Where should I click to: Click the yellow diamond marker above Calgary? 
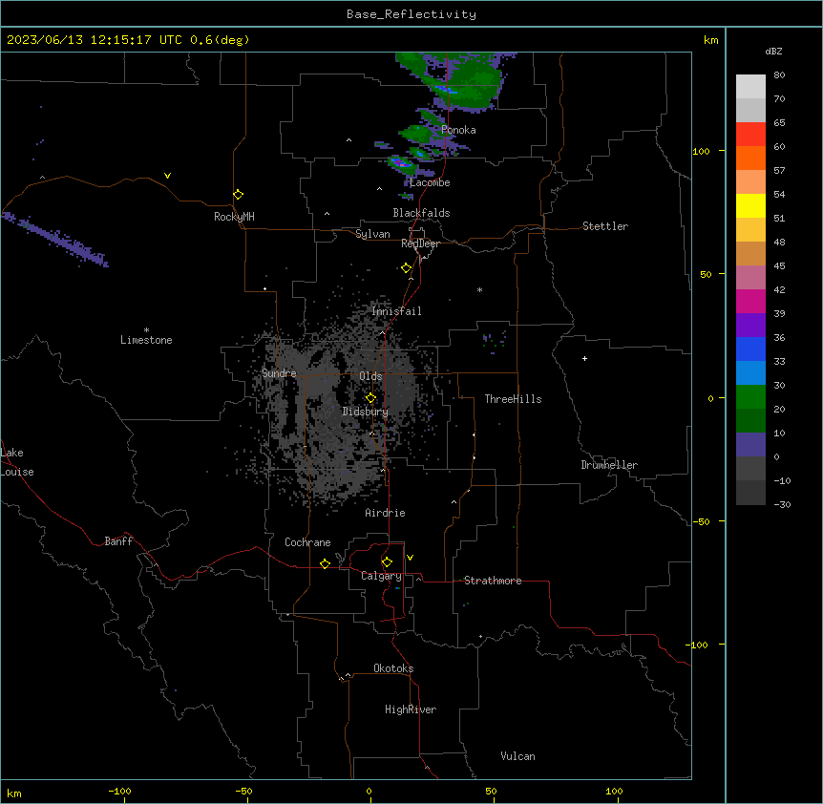387,562
